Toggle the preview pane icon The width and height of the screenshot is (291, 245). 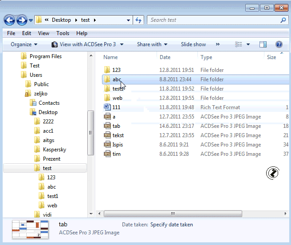pos(263,44)
